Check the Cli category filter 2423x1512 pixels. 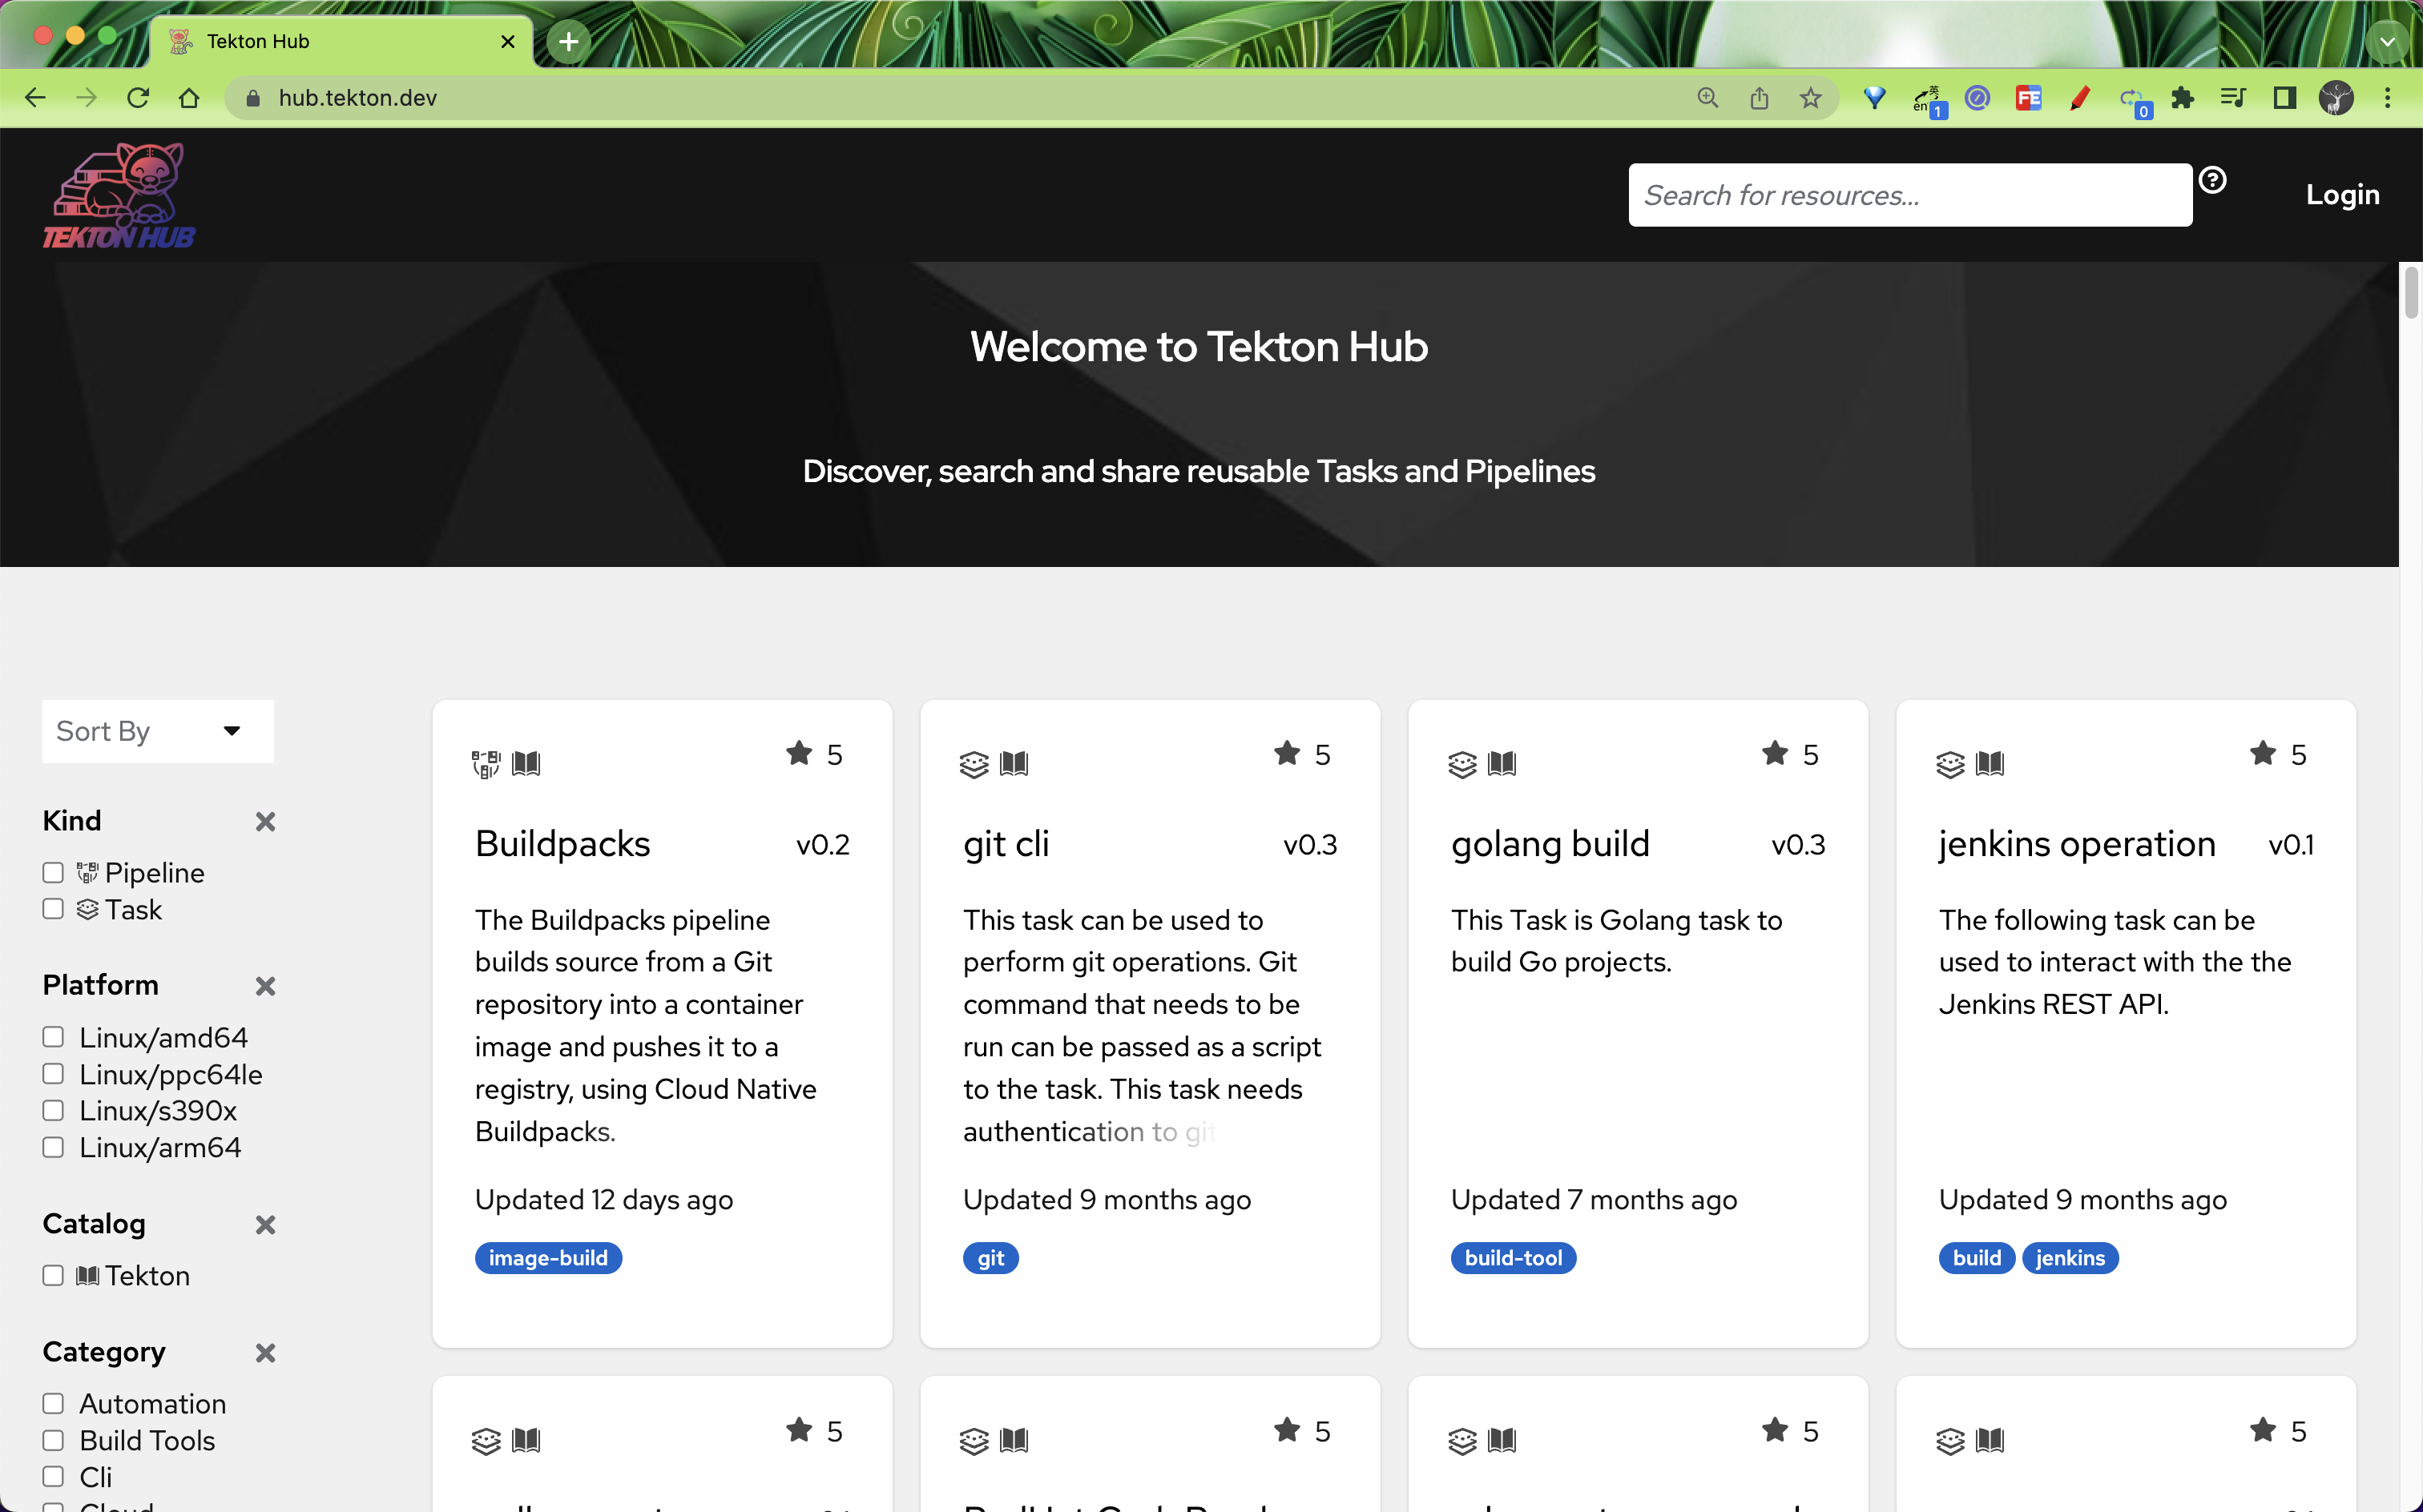[x=53, y=1477]
